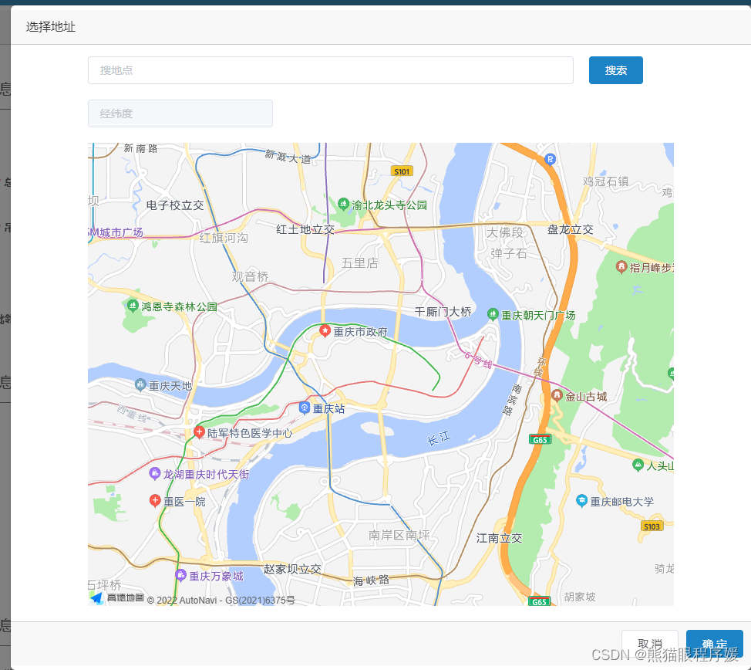Click the 重庆万象城 purple shopping icon
Screen dimensions: 751x670
pos(180,575)
